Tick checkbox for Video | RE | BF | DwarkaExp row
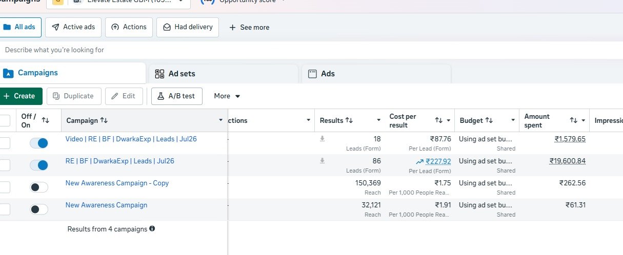This screenshot has width=623, height=255. [4, 143]
